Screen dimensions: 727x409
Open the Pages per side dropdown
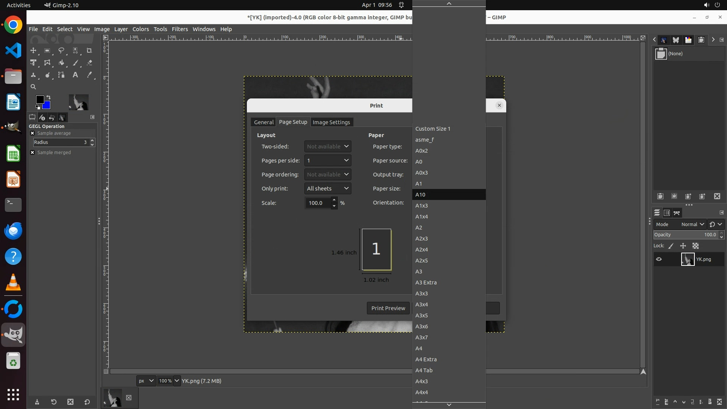click(x=328, y=161)
